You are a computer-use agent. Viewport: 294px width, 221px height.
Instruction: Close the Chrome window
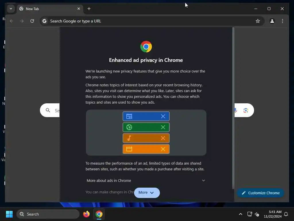(282, 9)
